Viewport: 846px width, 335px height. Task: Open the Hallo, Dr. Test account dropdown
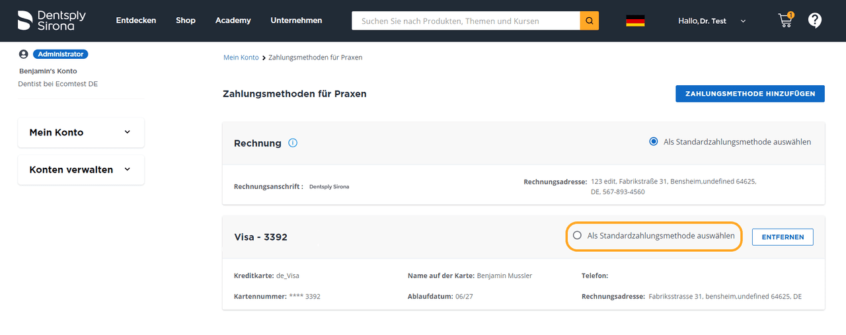coord(711,21)
